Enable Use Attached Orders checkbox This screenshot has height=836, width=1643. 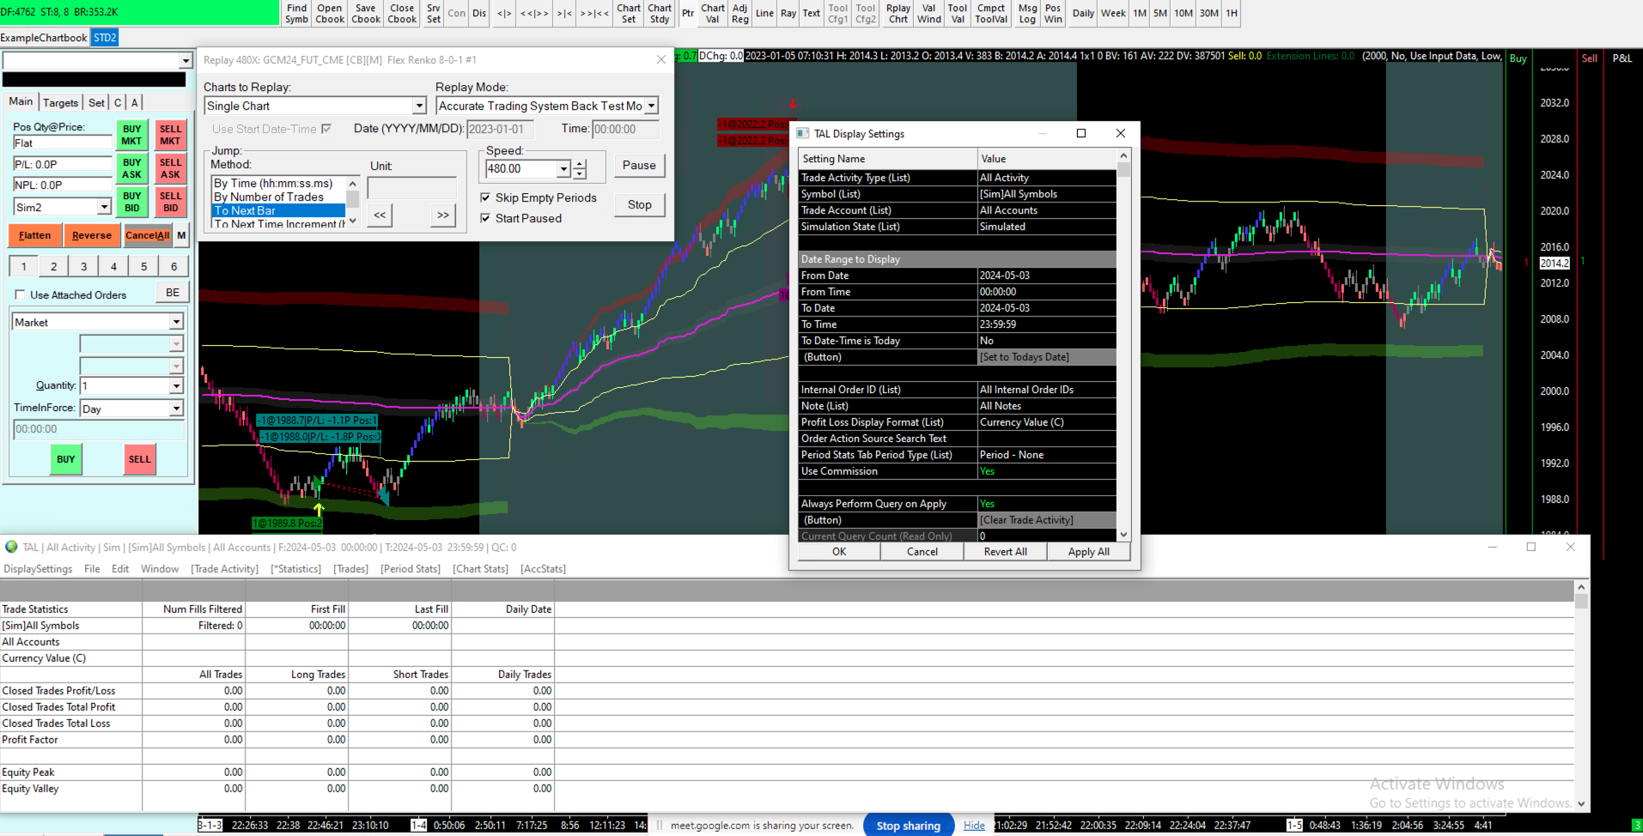coord(20,294)
